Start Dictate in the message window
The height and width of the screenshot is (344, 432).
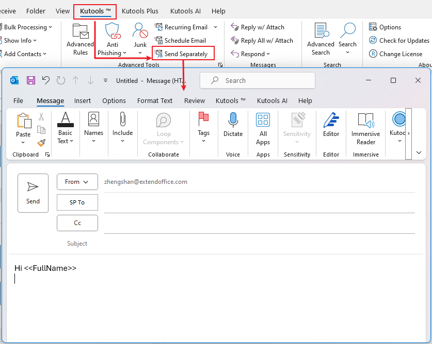coord(233,128)
